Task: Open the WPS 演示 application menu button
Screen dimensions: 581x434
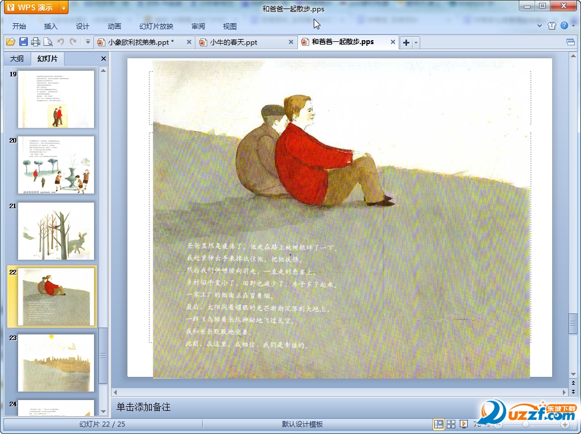Action: pyautogui.click(x=32, y=7)
